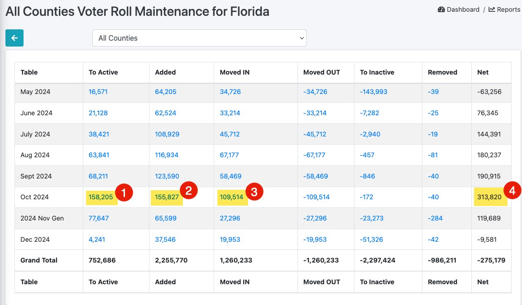The height and width of the screenshot is (305, 522).
Task: Select Grand Total Added value 2,255,770
Action: pyautogui.click(x=171, y=260)
